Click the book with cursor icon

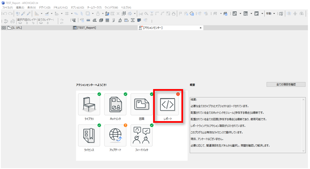point(281,14)
